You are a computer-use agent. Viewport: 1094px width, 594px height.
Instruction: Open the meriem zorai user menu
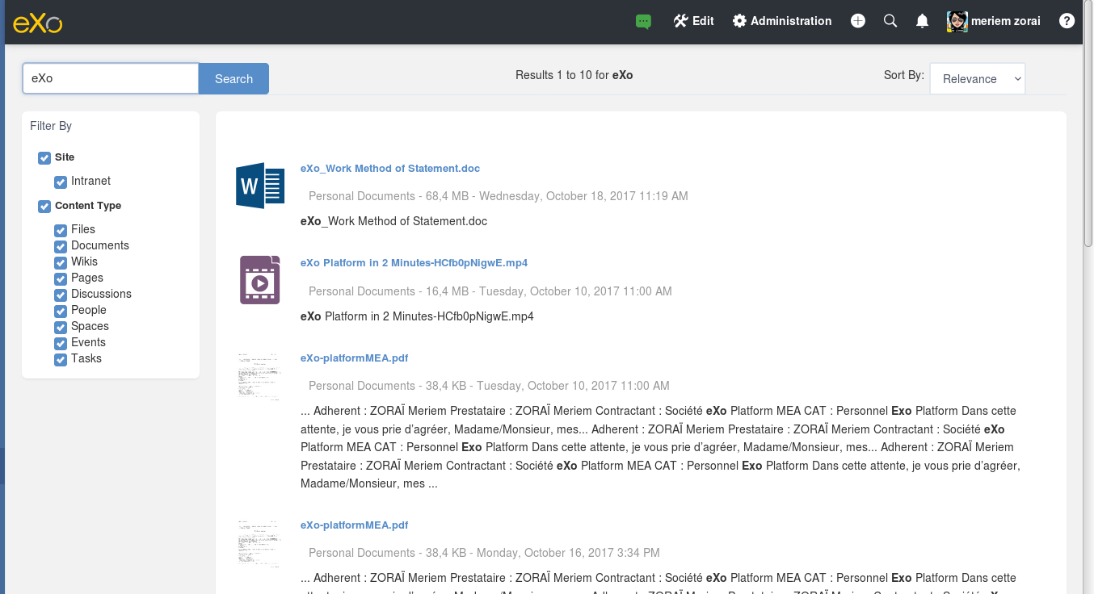(994, 21)
